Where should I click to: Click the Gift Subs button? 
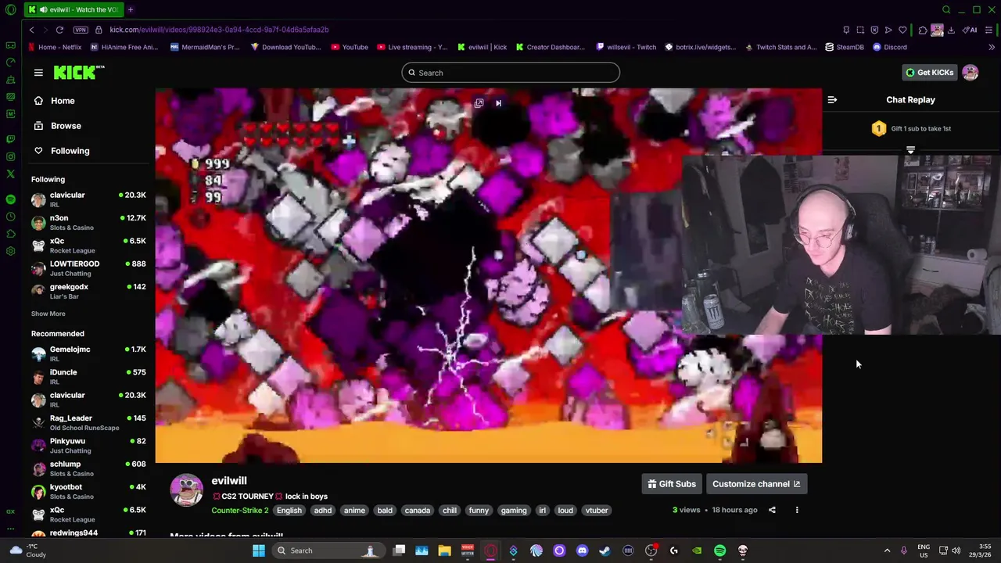click(672, 484)
